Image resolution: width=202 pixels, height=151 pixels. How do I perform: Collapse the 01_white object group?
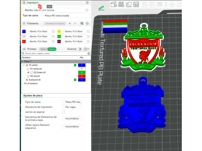coord(24,65)
